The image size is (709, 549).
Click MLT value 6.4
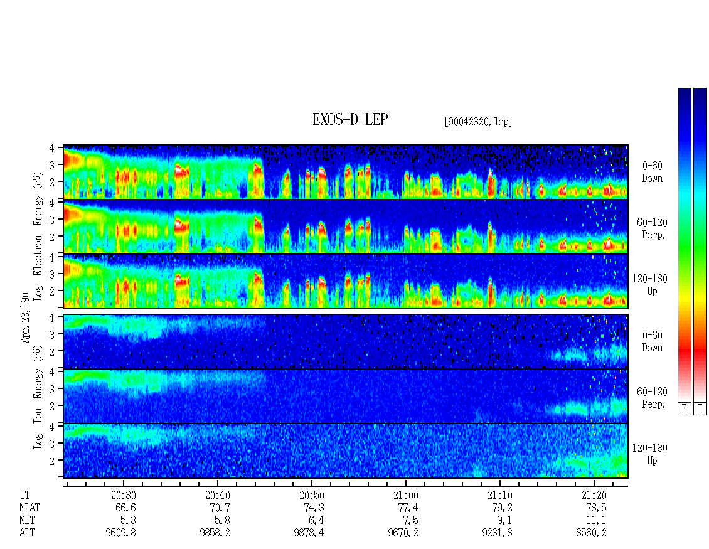(316, 520)
